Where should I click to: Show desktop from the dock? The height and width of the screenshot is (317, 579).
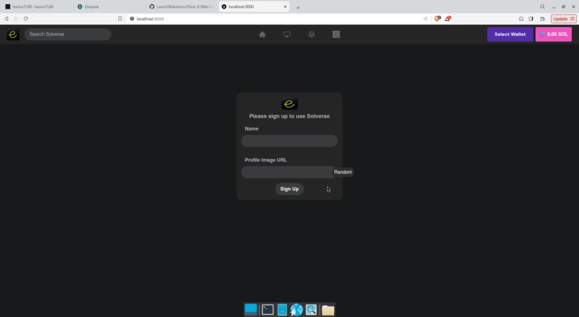(x=251, y=309)
